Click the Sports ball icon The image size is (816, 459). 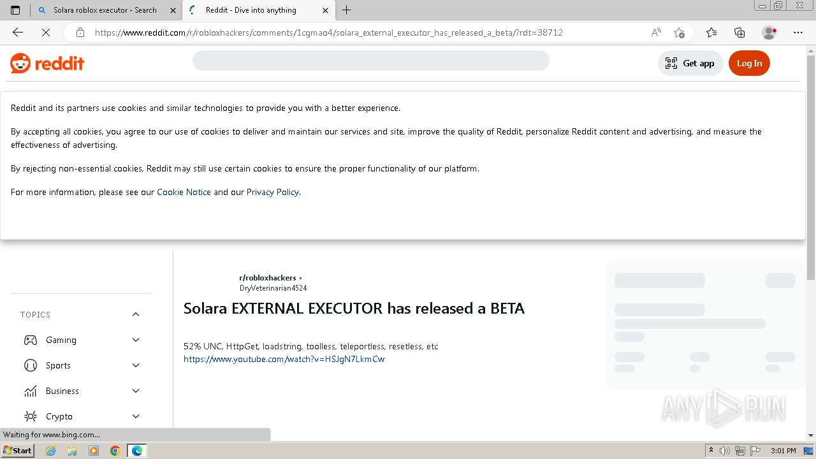pos(31,365)
